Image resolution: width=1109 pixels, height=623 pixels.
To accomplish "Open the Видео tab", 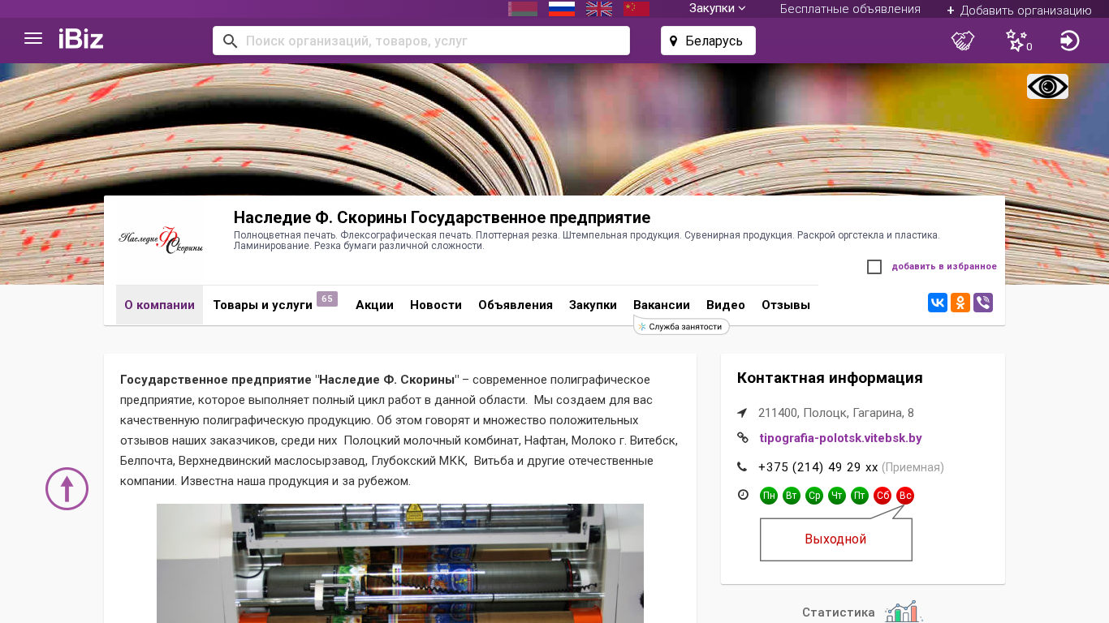I will pos(726,305).
